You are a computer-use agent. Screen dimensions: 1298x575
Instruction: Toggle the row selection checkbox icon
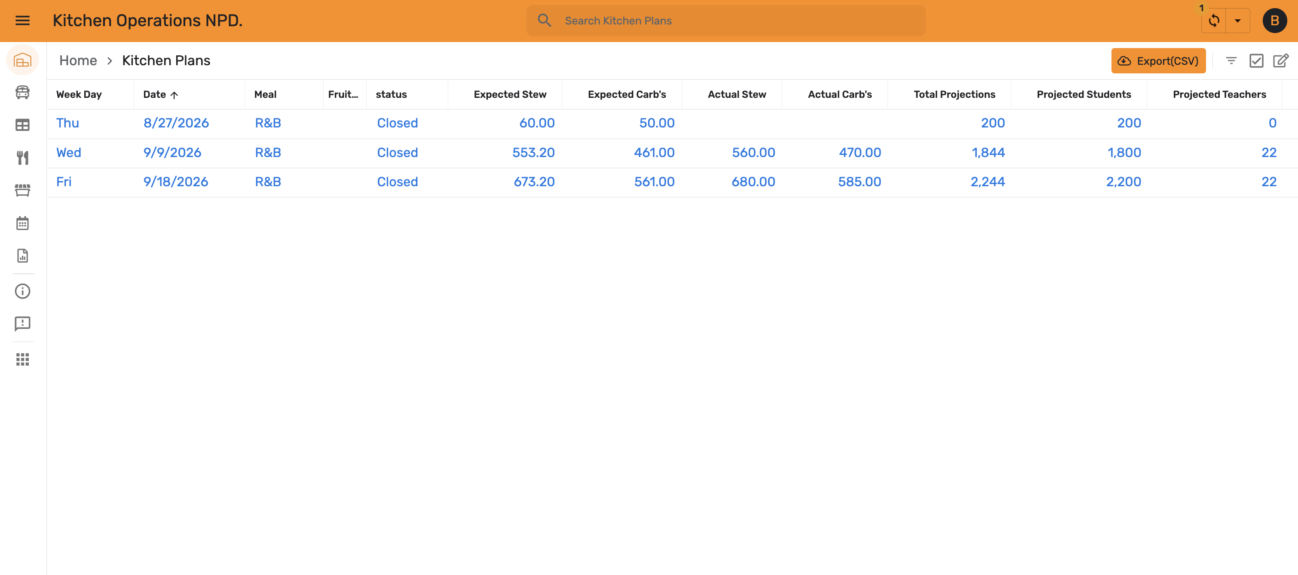(1256, 61)
